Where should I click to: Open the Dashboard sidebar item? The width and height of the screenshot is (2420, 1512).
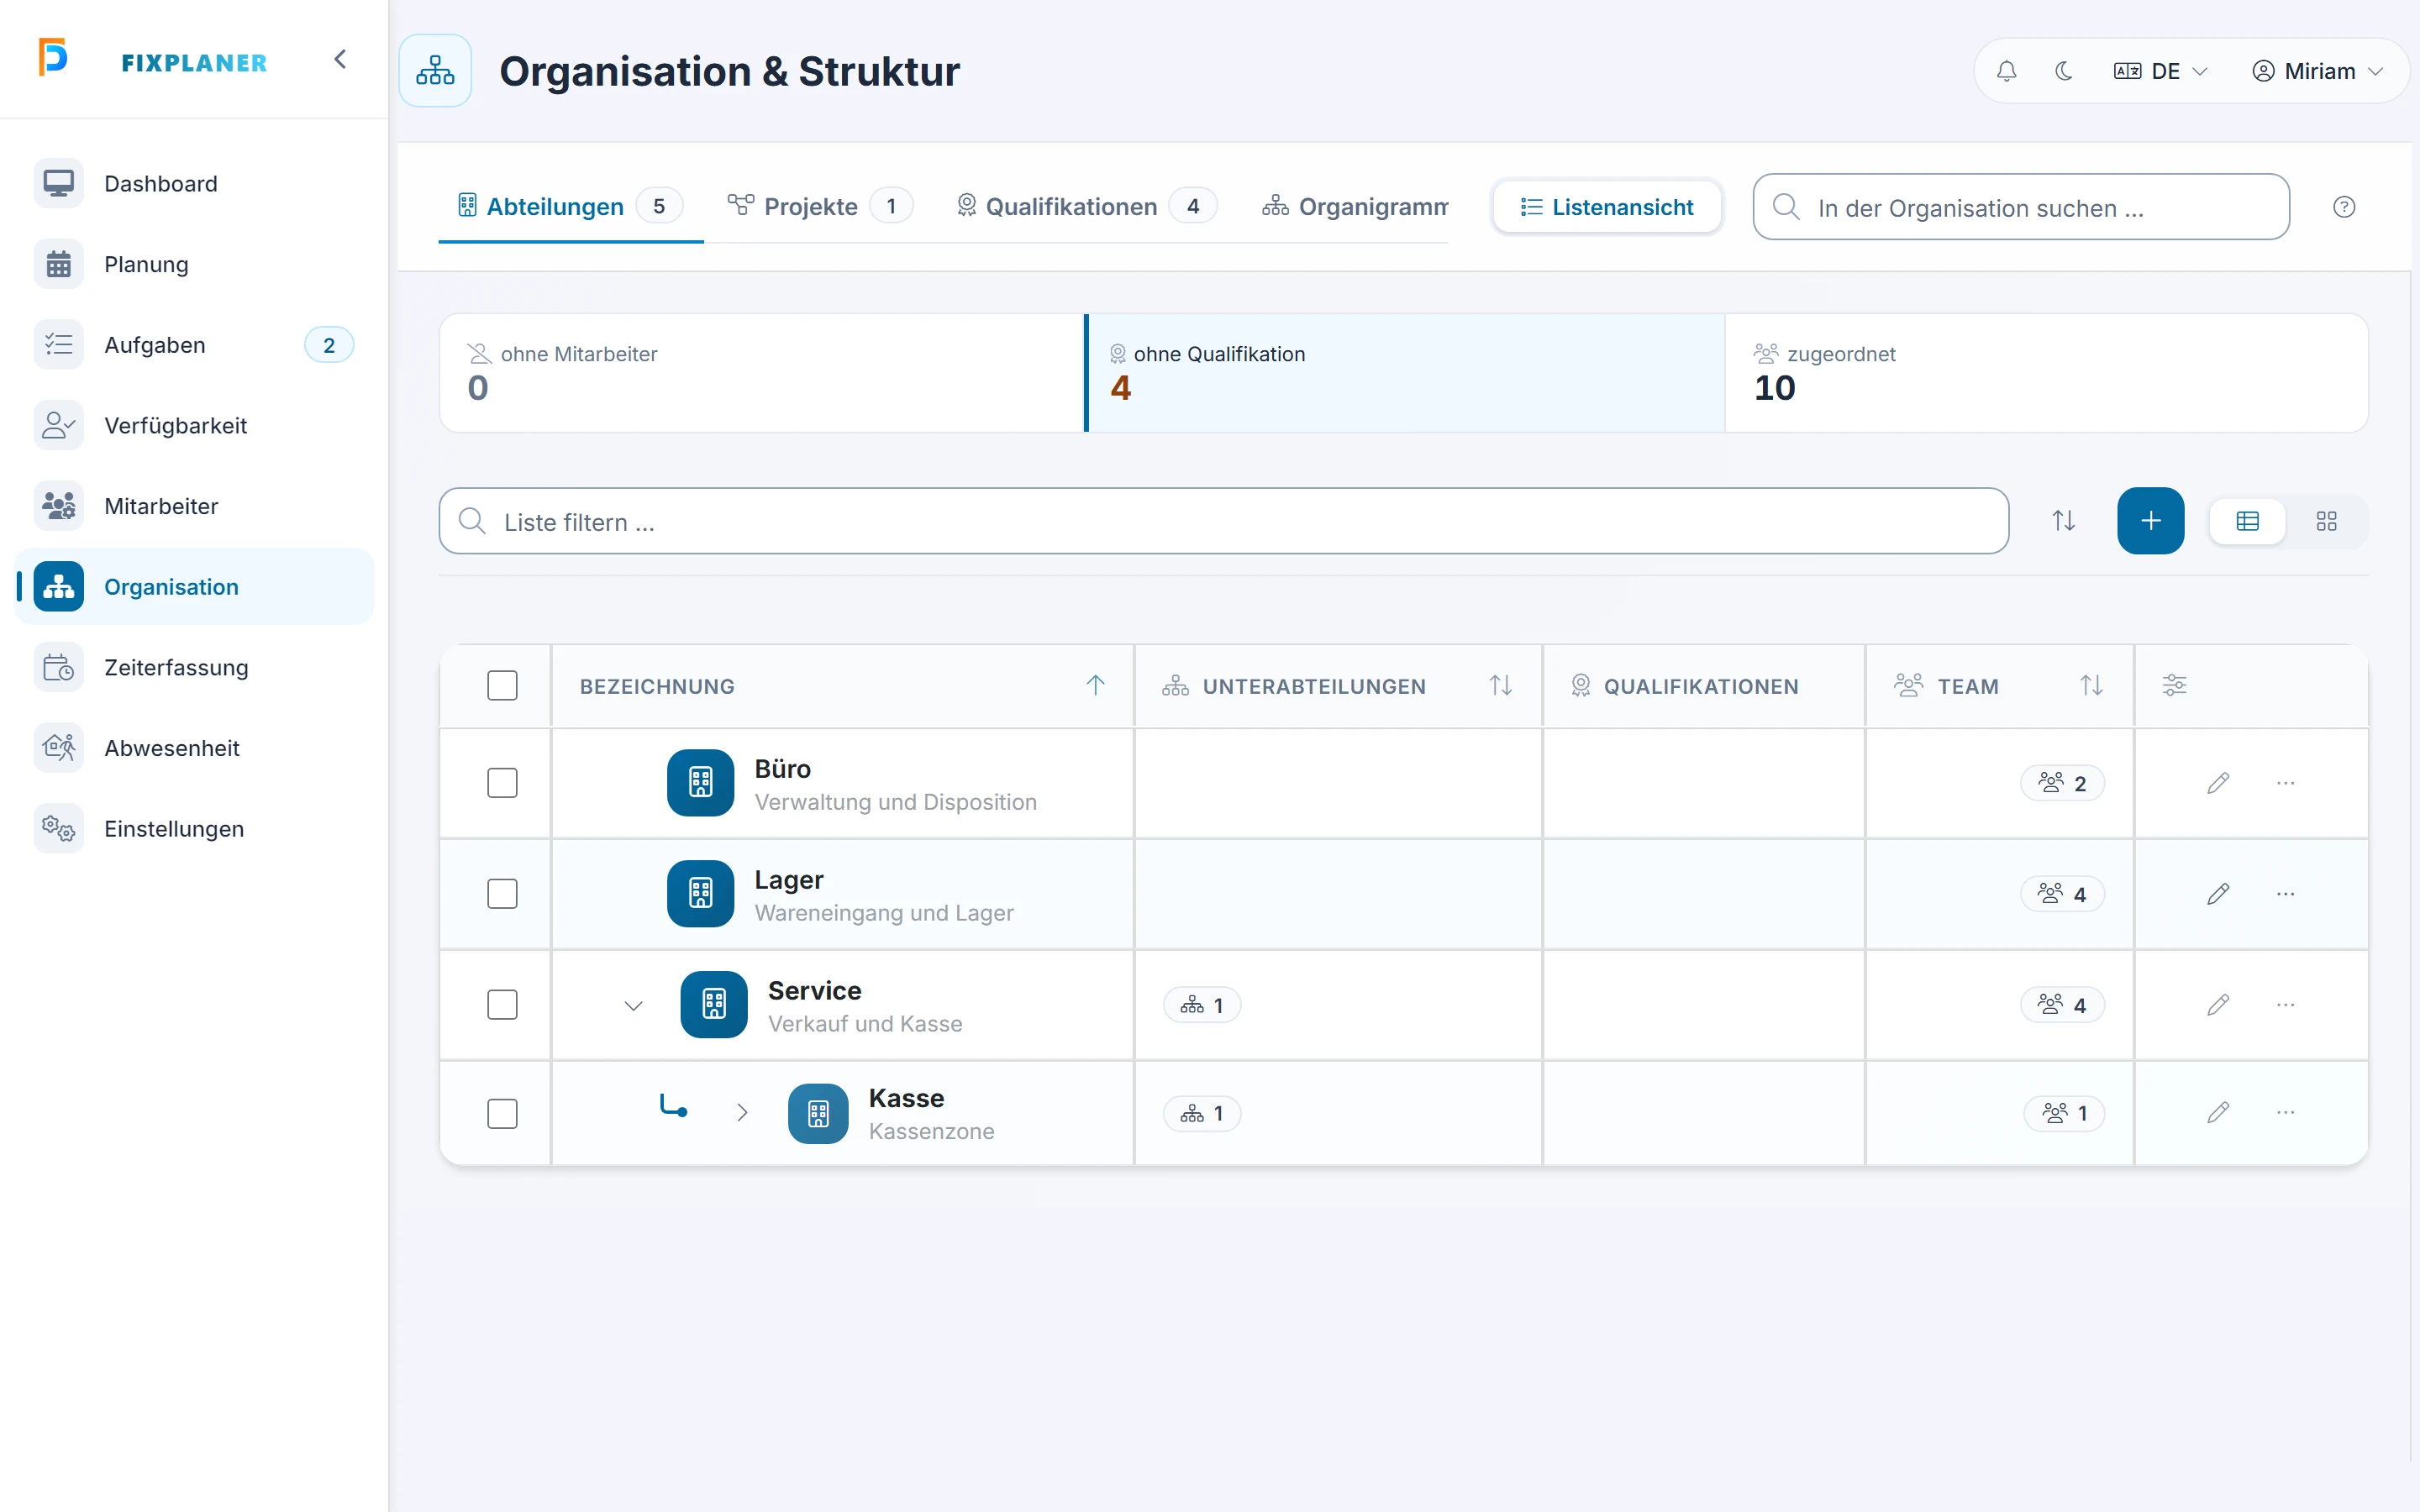pyautogui.click(x=194, y=184)
